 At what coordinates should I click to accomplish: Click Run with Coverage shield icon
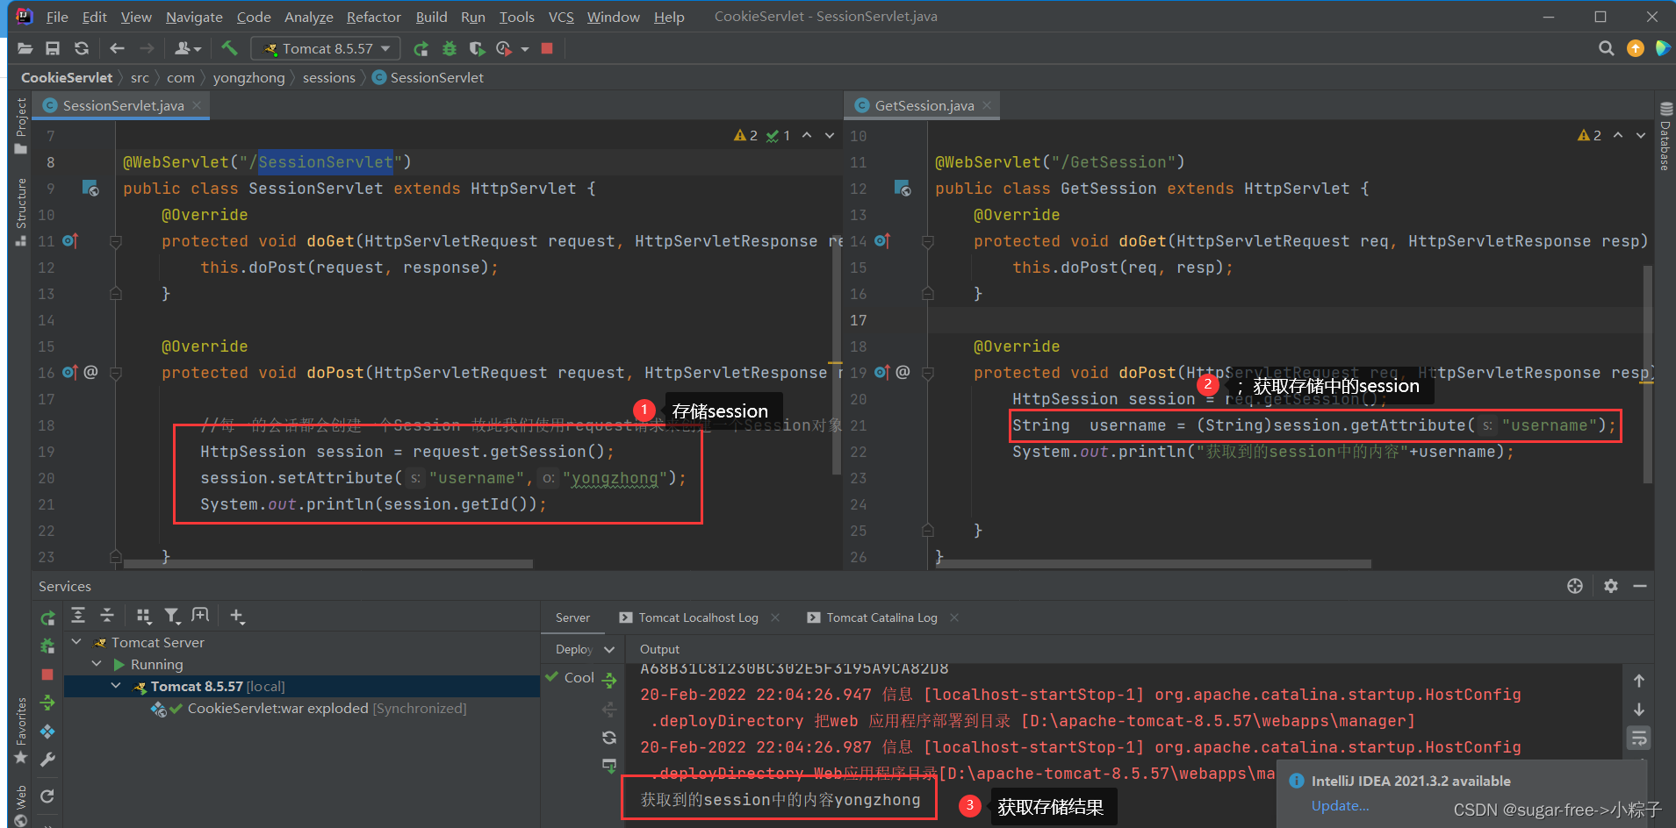coord(476,48)
